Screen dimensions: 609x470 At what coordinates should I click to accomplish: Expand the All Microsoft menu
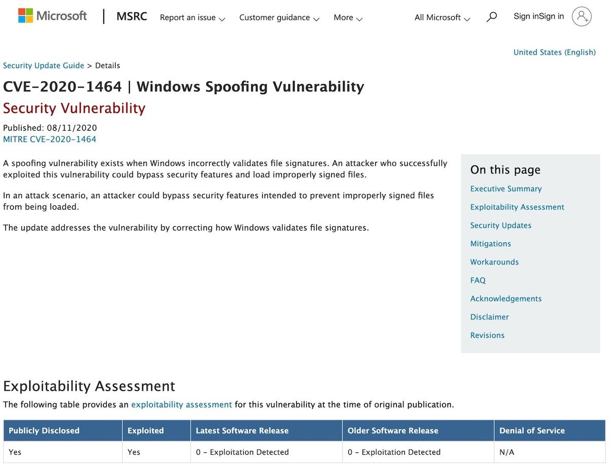pos(442,18)
